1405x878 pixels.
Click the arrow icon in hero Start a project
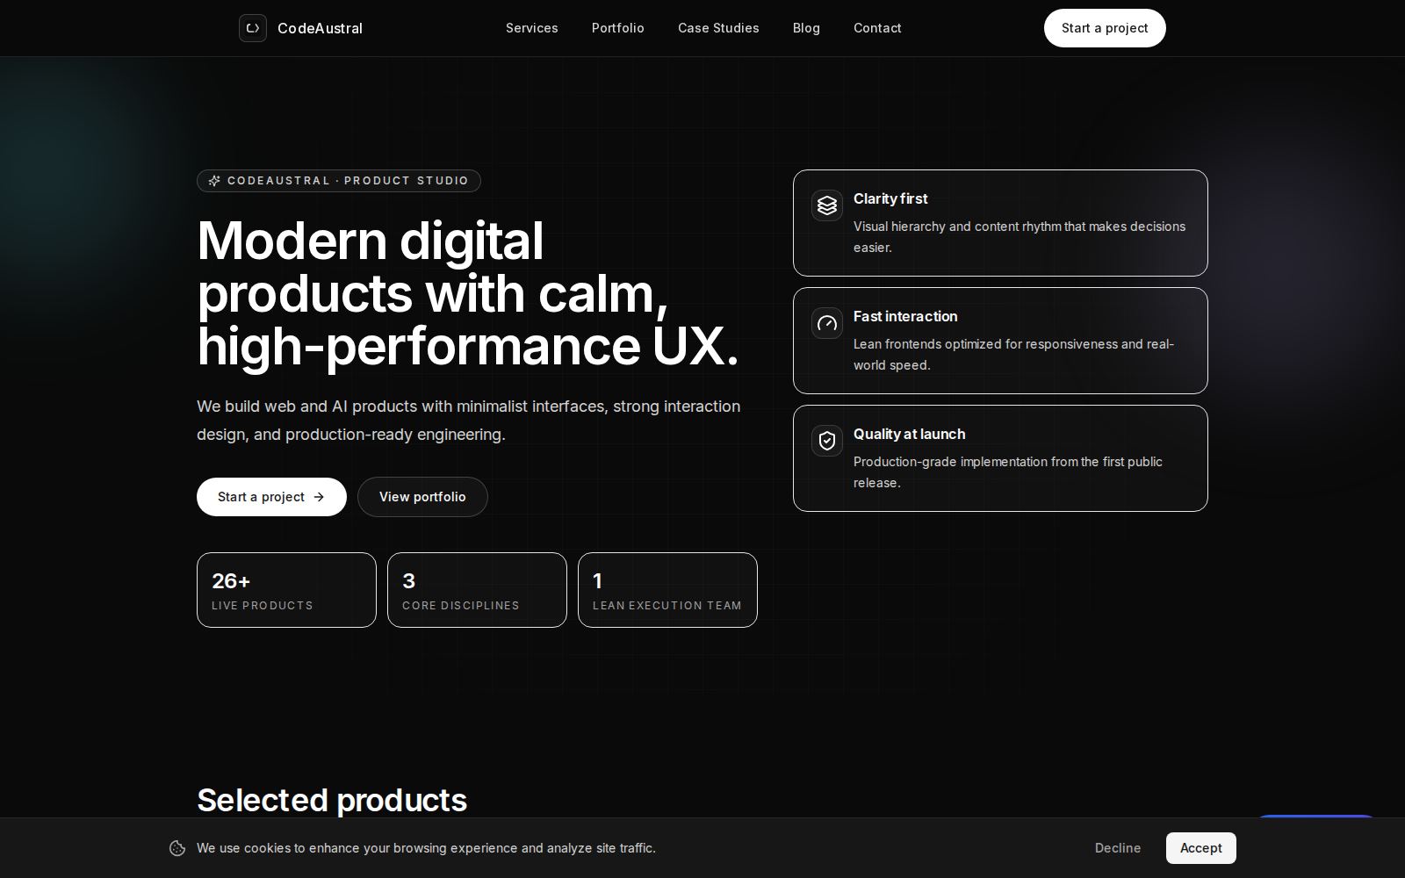coord(319,497)
